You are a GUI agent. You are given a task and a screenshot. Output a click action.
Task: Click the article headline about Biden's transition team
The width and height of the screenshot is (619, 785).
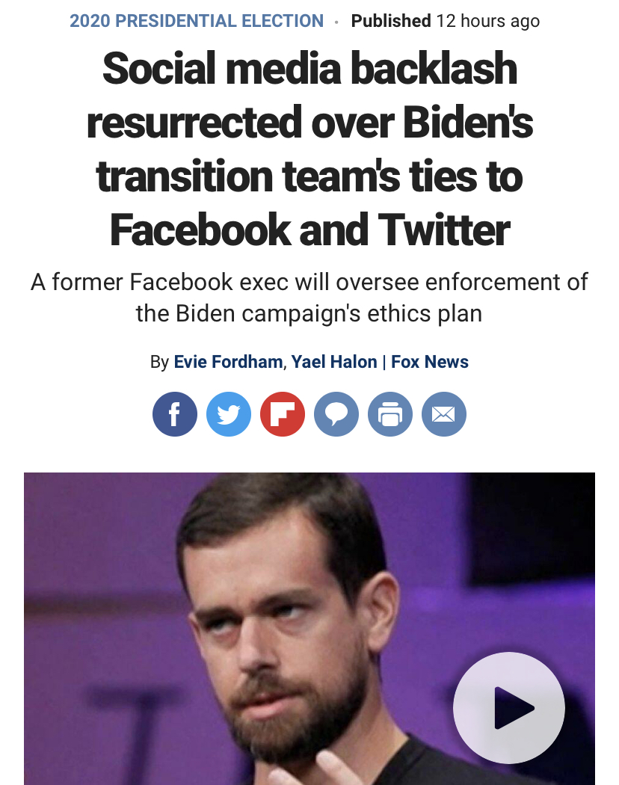click(309, 149)
